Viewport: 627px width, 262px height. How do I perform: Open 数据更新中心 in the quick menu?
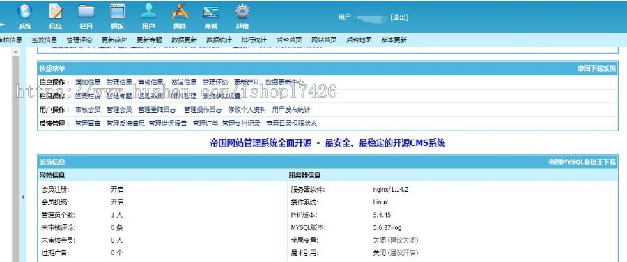click(285, 82)
